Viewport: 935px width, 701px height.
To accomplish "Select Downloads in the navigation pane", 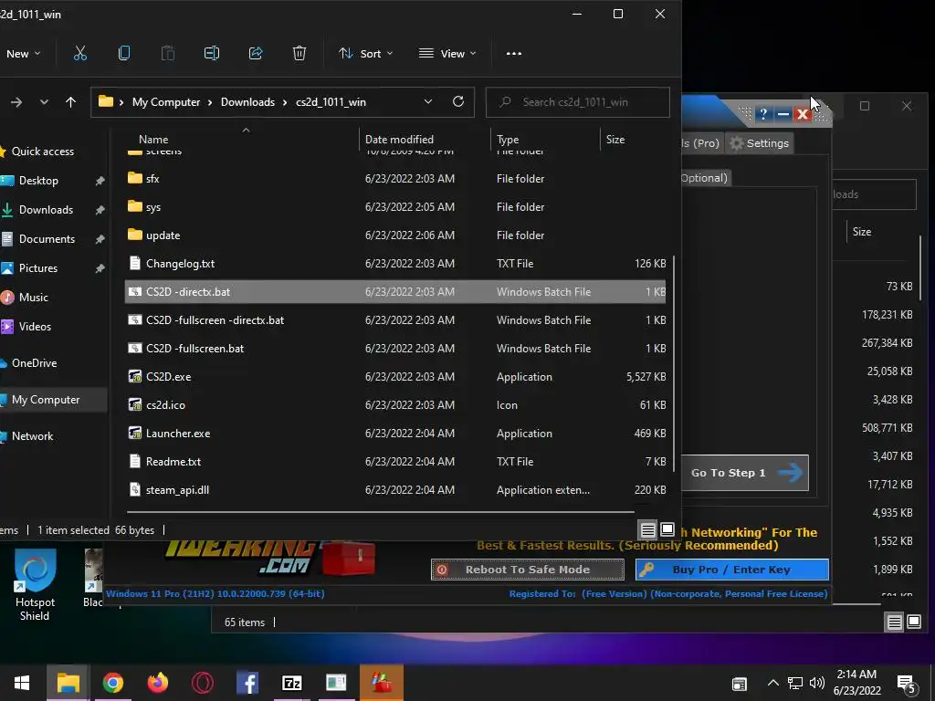I will [x=46, y=210].
